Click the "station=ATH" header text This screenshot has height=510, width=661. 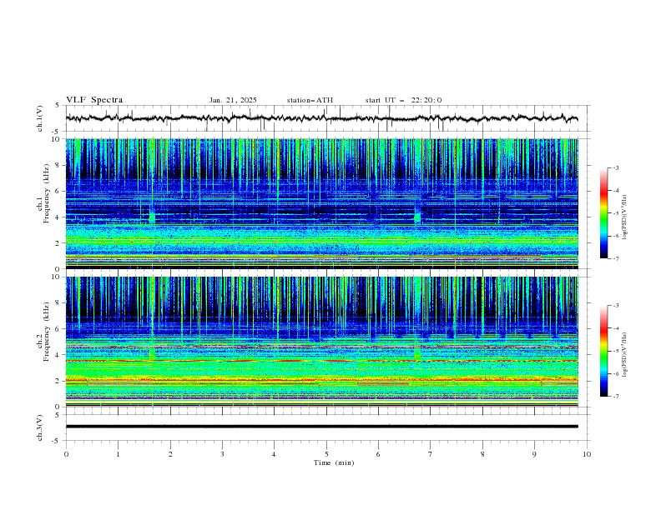point(310,100)
